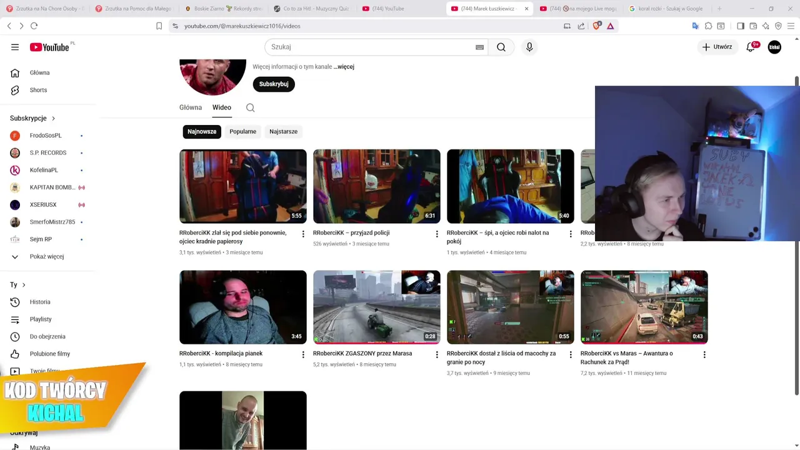Expand 'Pokaż więcej' subscriptions

click(x=47, y=256)
